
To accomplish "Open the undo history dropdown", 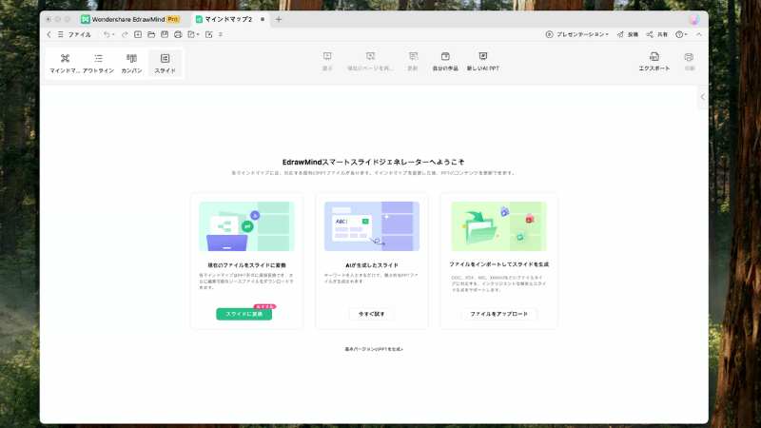I will (113, 34).
